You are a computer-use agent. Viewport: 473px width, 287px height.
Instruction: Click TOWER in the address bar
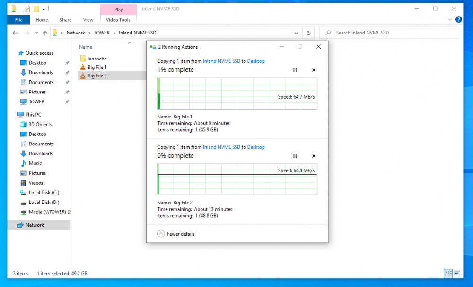pyautogui.click(x=102, y=33)
